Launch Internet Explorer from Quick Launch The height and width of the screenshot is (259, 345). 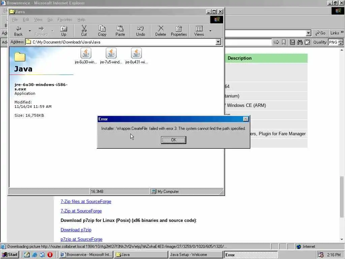35,255
